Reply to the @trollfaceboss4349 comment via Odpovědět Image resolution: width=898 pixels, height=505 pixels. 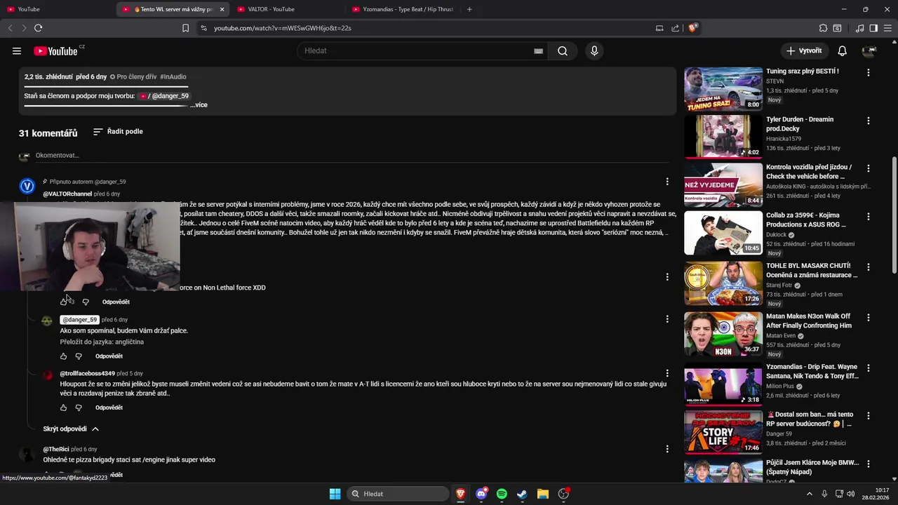pos(109,408)
